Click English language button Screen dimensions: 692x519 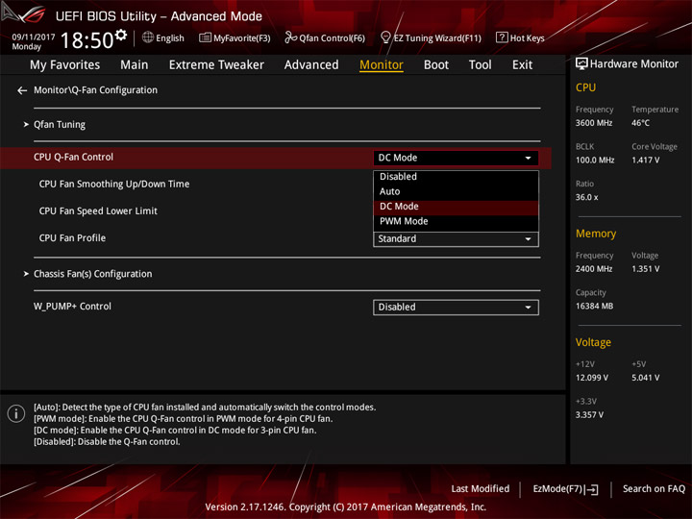[163, 37]
